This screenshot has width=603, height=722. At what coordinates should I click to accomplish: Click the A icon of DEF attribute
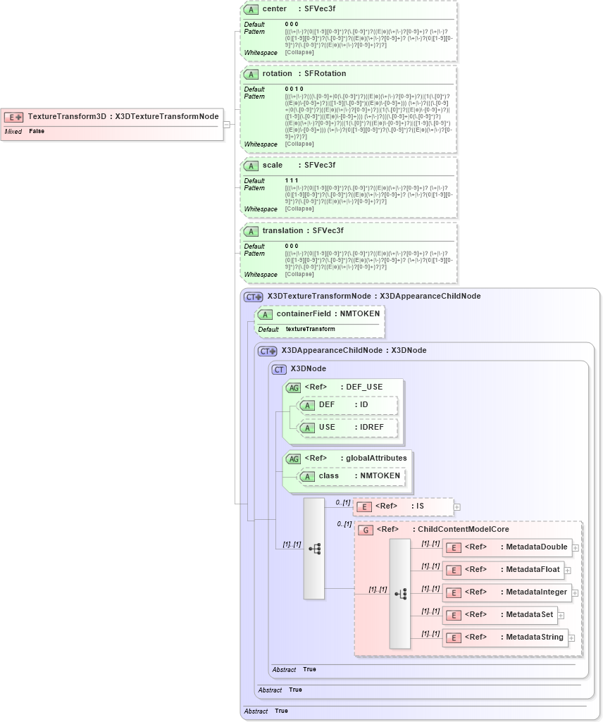pyautogui.click(x=307, y=406)
